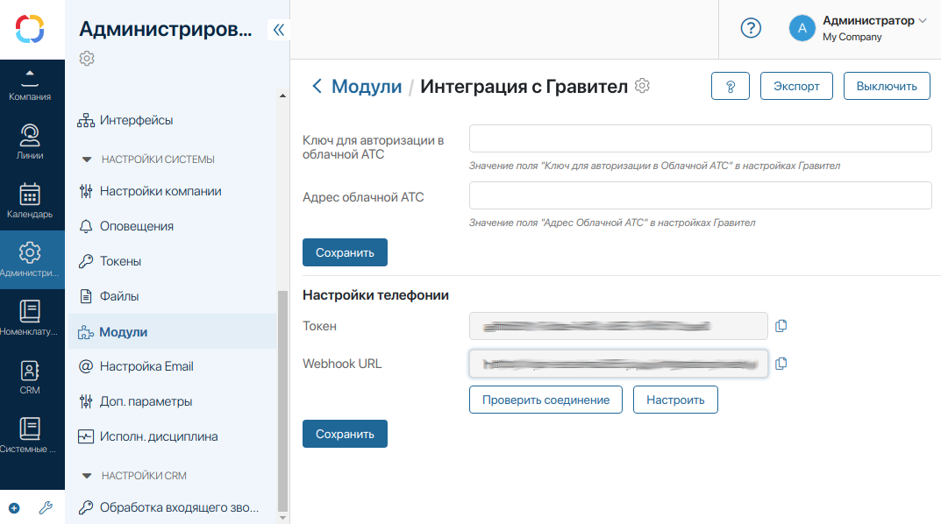Image resolution: width=941 pixels, height=524 pixels.
Task: Click the Модули breadcrumb link
Action: (367, 87)
